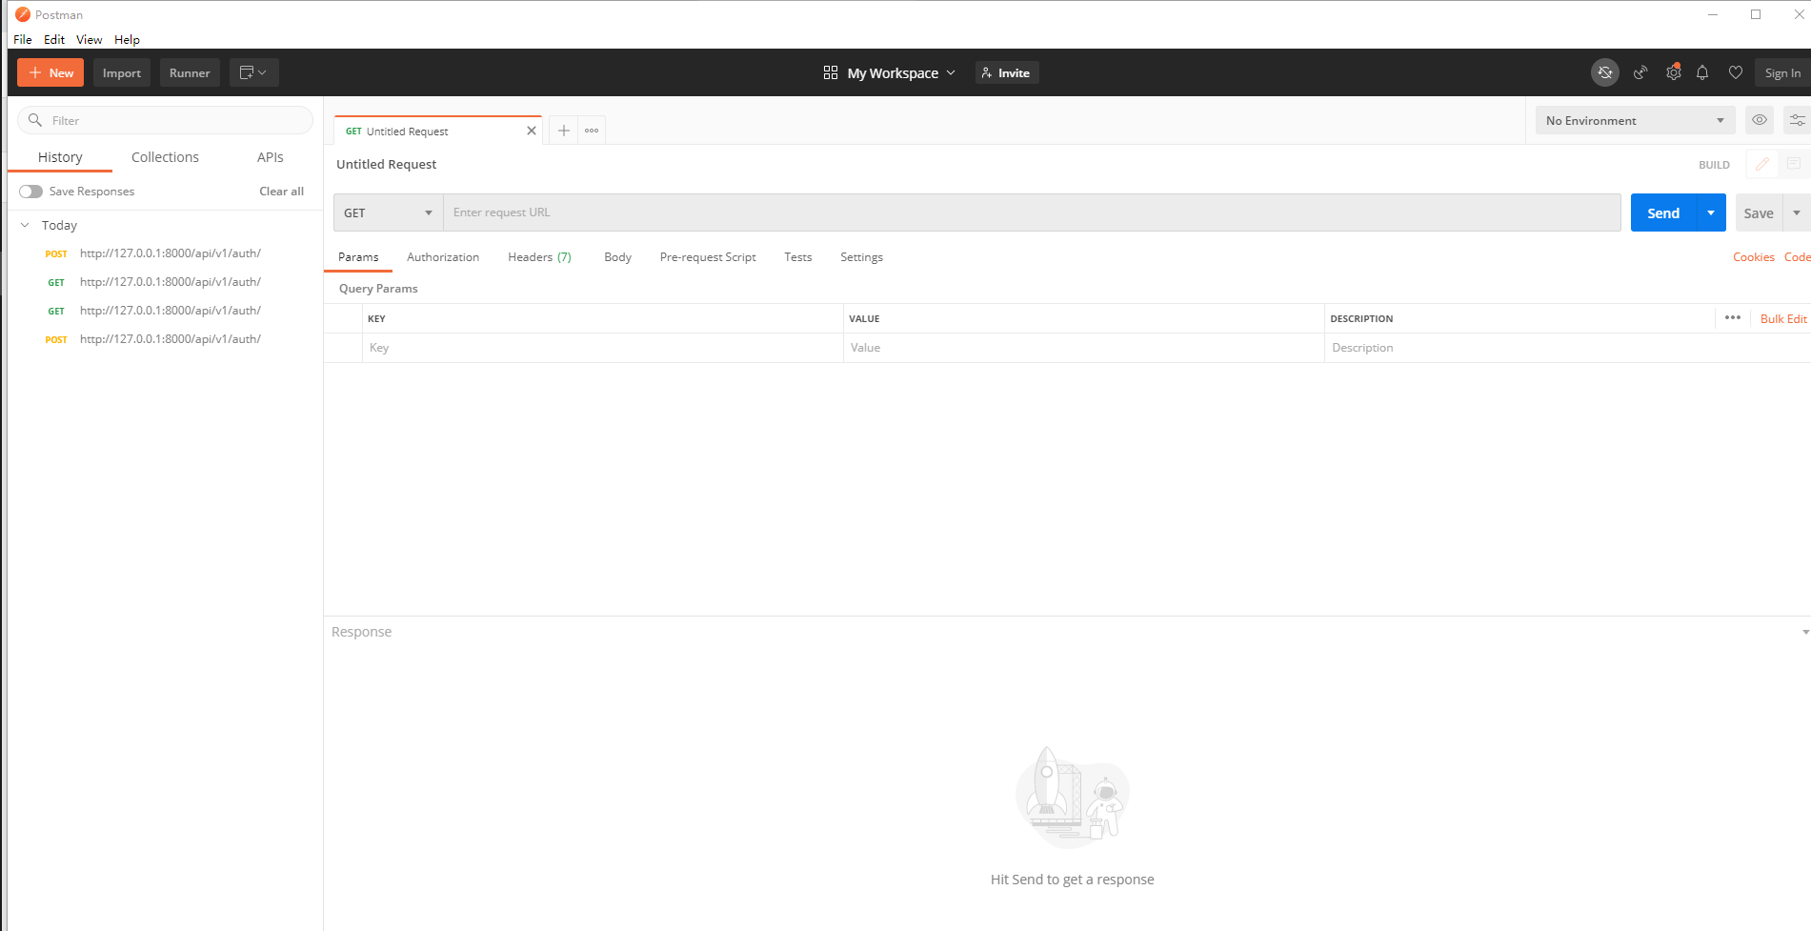Collapse the Today history group
Image resolution: width=1811 pixels, height=931 pixels.
(25, 225)
